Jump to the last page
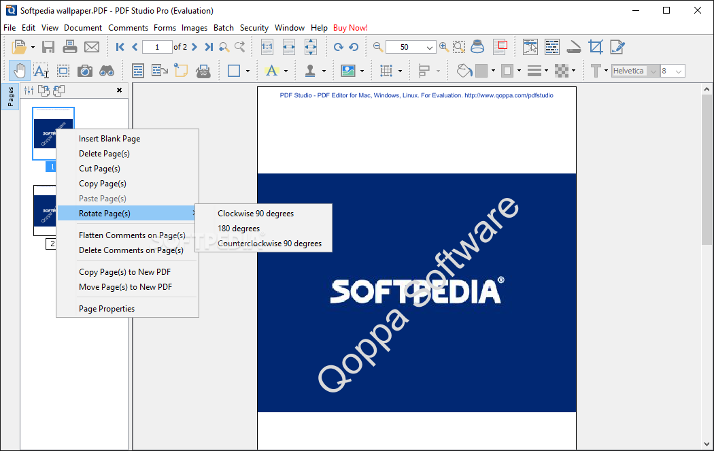 click(x=209, y=47)
